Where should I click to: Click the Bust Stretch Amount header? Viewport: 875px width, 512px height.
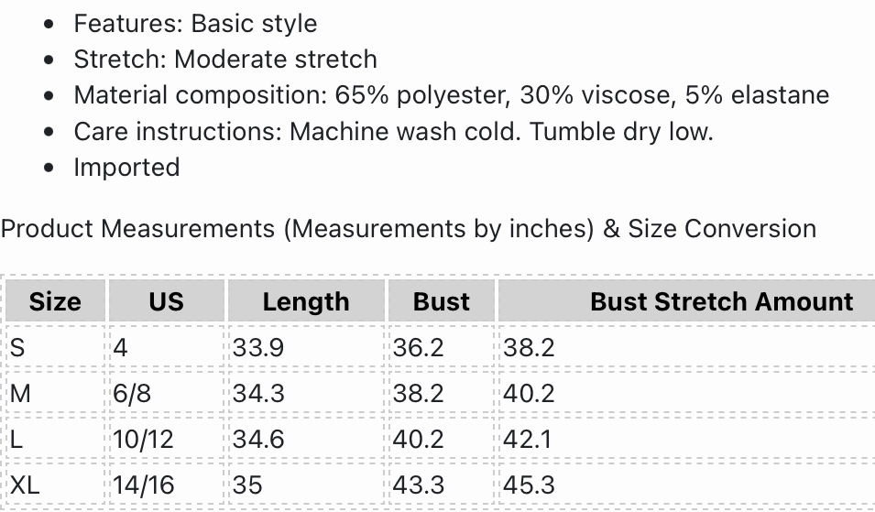[x=721, y=301]
